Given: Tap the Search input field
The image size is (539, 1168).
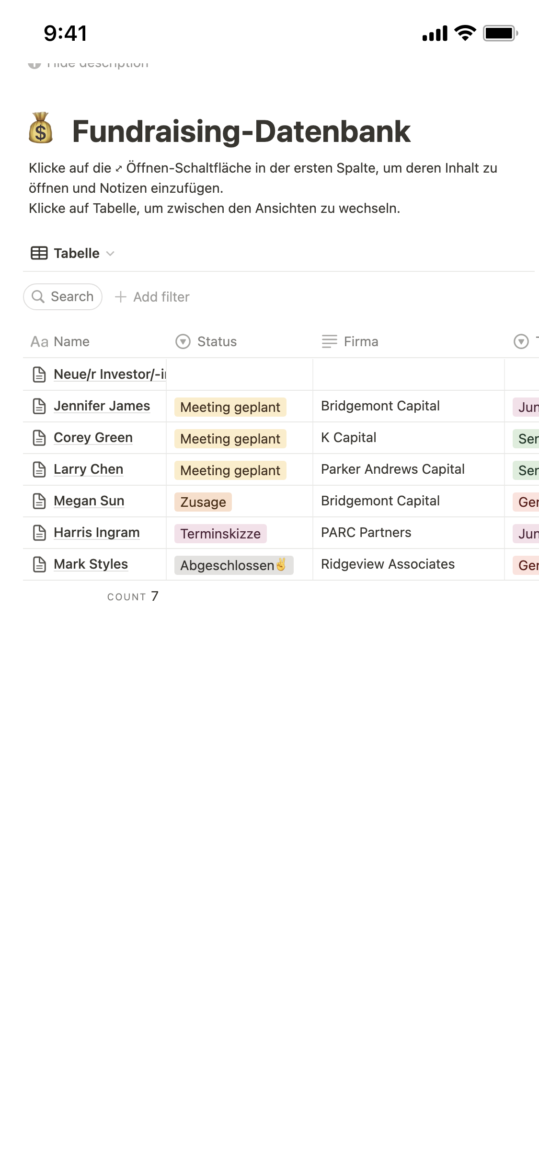Looking at the screenshot, I should pos(72,297).
